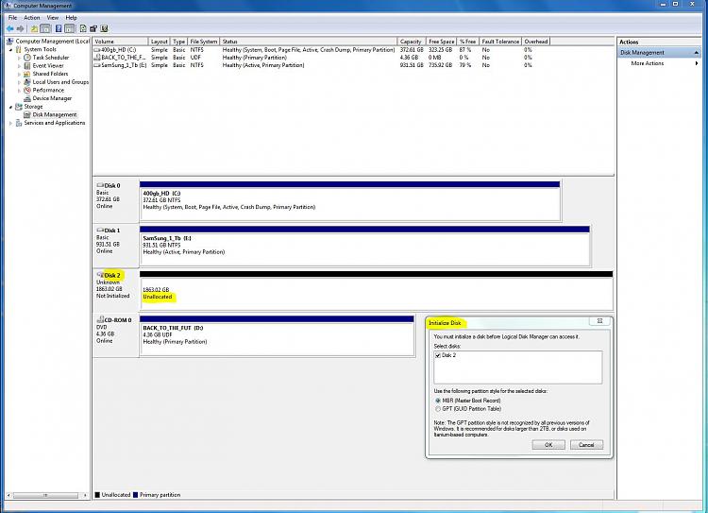Screen dimensions: 708x513
Task: Open the More Actions submenu arrow
Action: click(x=697, y=63)
